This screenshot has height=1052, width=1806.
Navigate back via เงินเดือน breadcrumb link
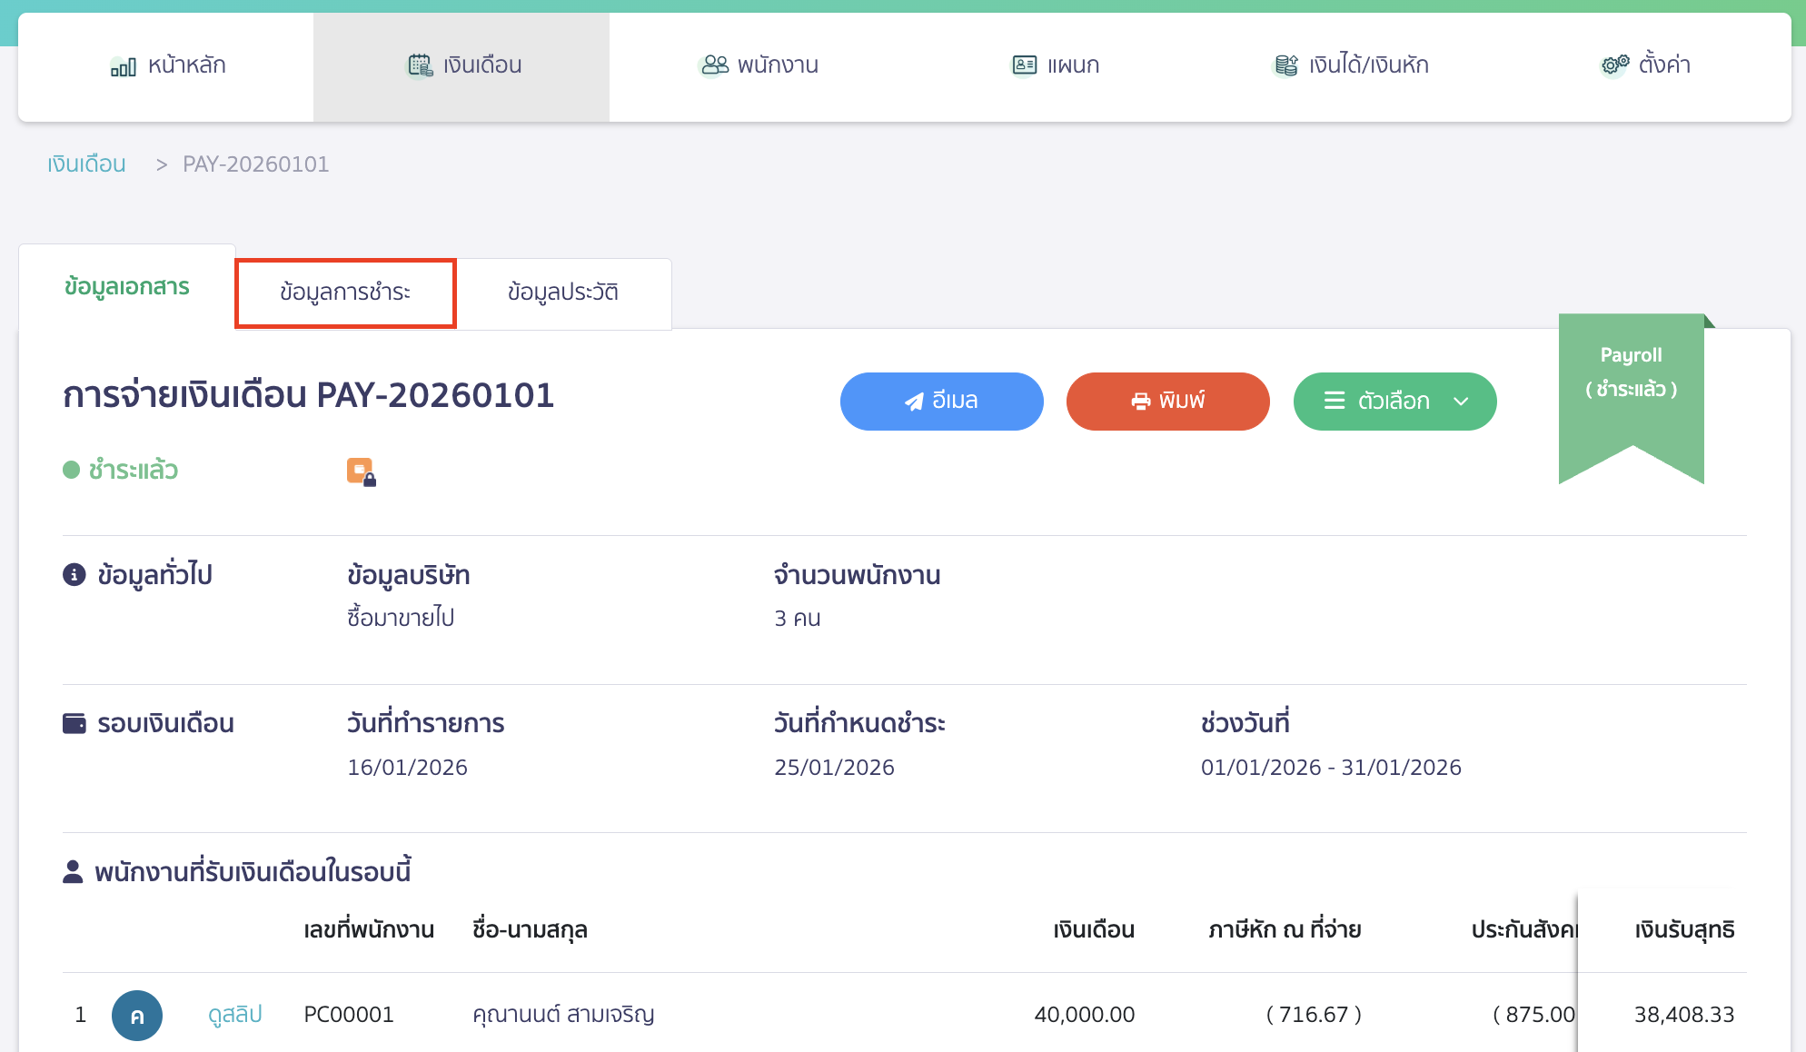pos(86,164)
